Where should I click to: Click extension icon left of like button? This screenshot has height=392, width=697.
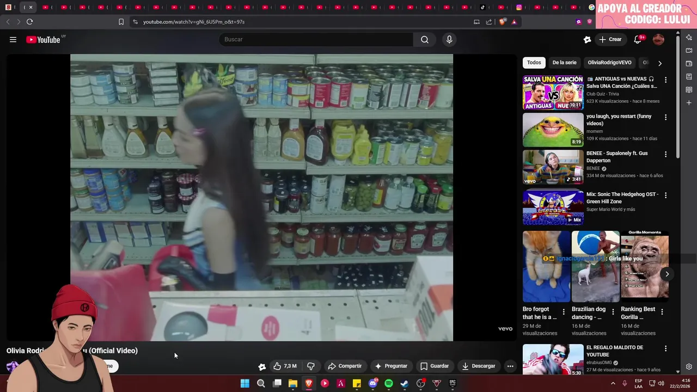262,366
